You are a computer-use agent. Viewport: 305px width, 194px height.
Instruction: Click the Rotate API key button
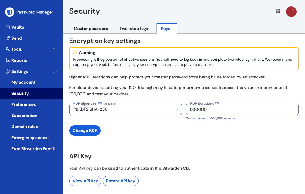click(x=120, y=181)
